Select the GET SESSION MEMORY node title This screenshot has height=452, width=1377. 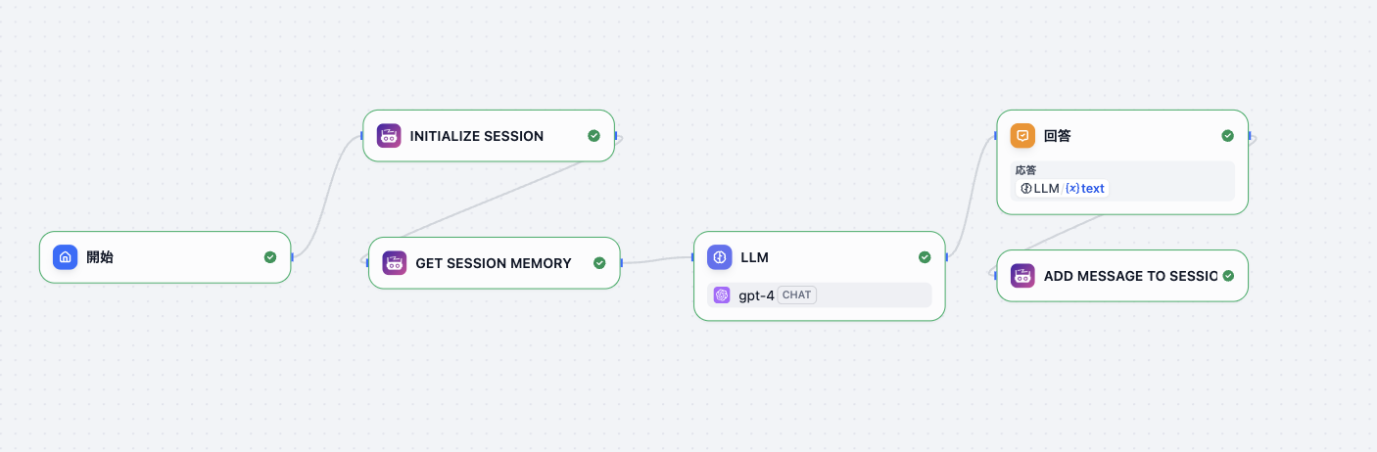[493, 263]
